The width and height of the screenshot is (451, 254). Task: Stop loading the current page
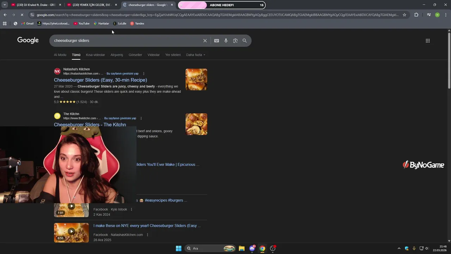coord(22,15)
